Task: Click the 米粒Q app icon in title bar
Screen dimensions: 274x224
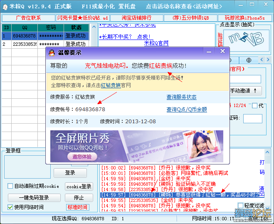Action: click(5, 7)
